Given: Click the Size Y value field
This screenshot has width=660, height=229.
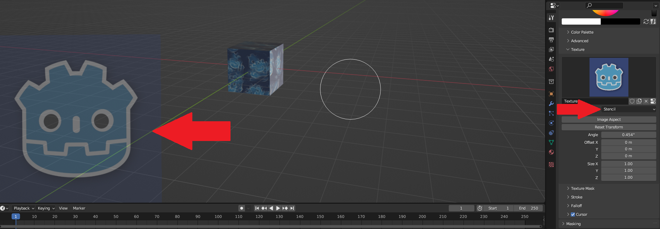Looking at the screenshot, I should (629, 171).
